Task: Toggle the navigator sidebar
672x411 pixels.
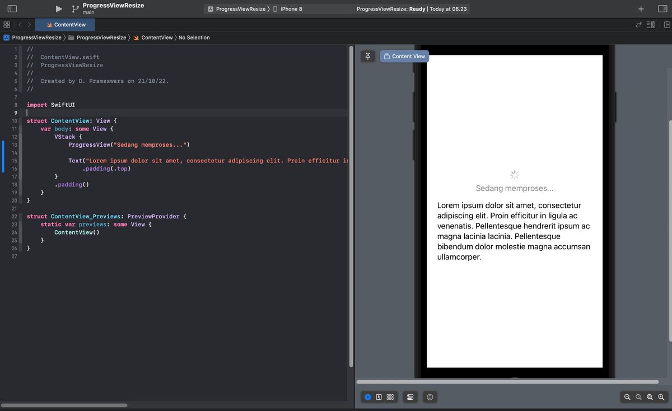Action: click(x=12, y=9)
